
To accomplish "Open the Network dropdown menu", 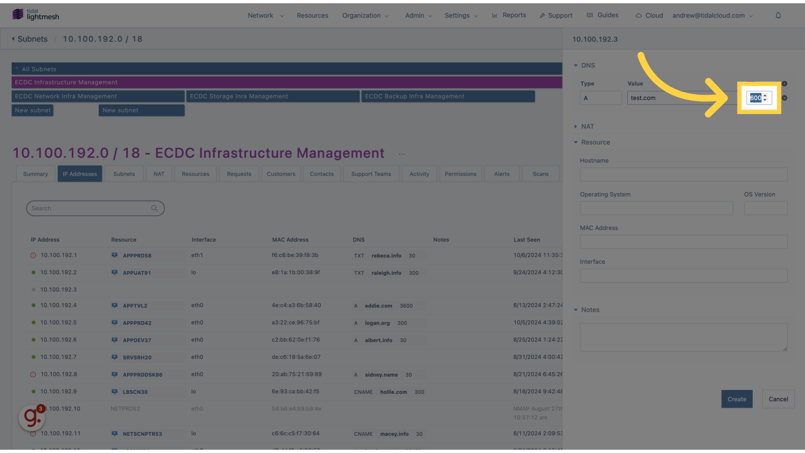I will (266, 16).
